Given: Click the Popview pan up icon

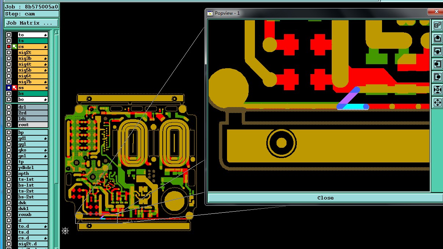Looking at the screenshot, I should pos(437,38).
